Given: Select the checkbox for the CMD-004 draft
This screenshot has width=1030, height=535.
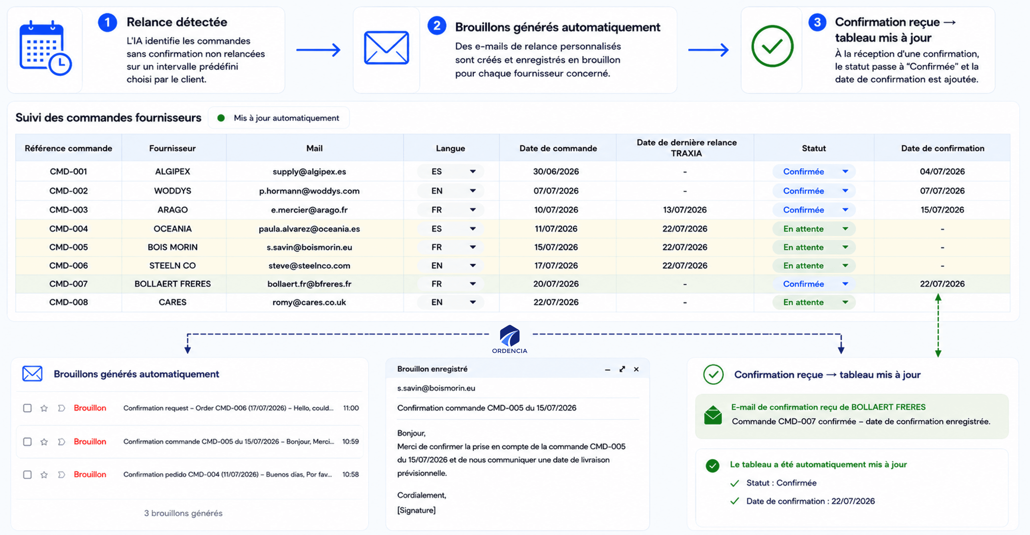Looking at the screenshot, I should coord(27,474).
